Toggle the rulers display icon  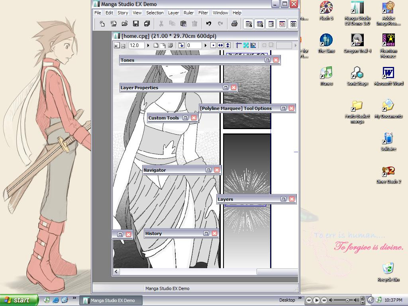[x=239, y=45]
